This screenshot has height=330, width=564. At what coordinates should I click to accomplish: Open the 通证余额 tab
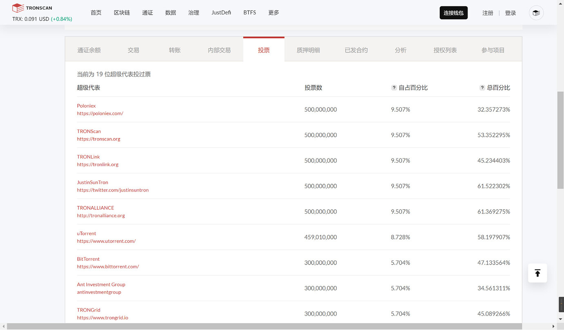[x=89, y=50]
